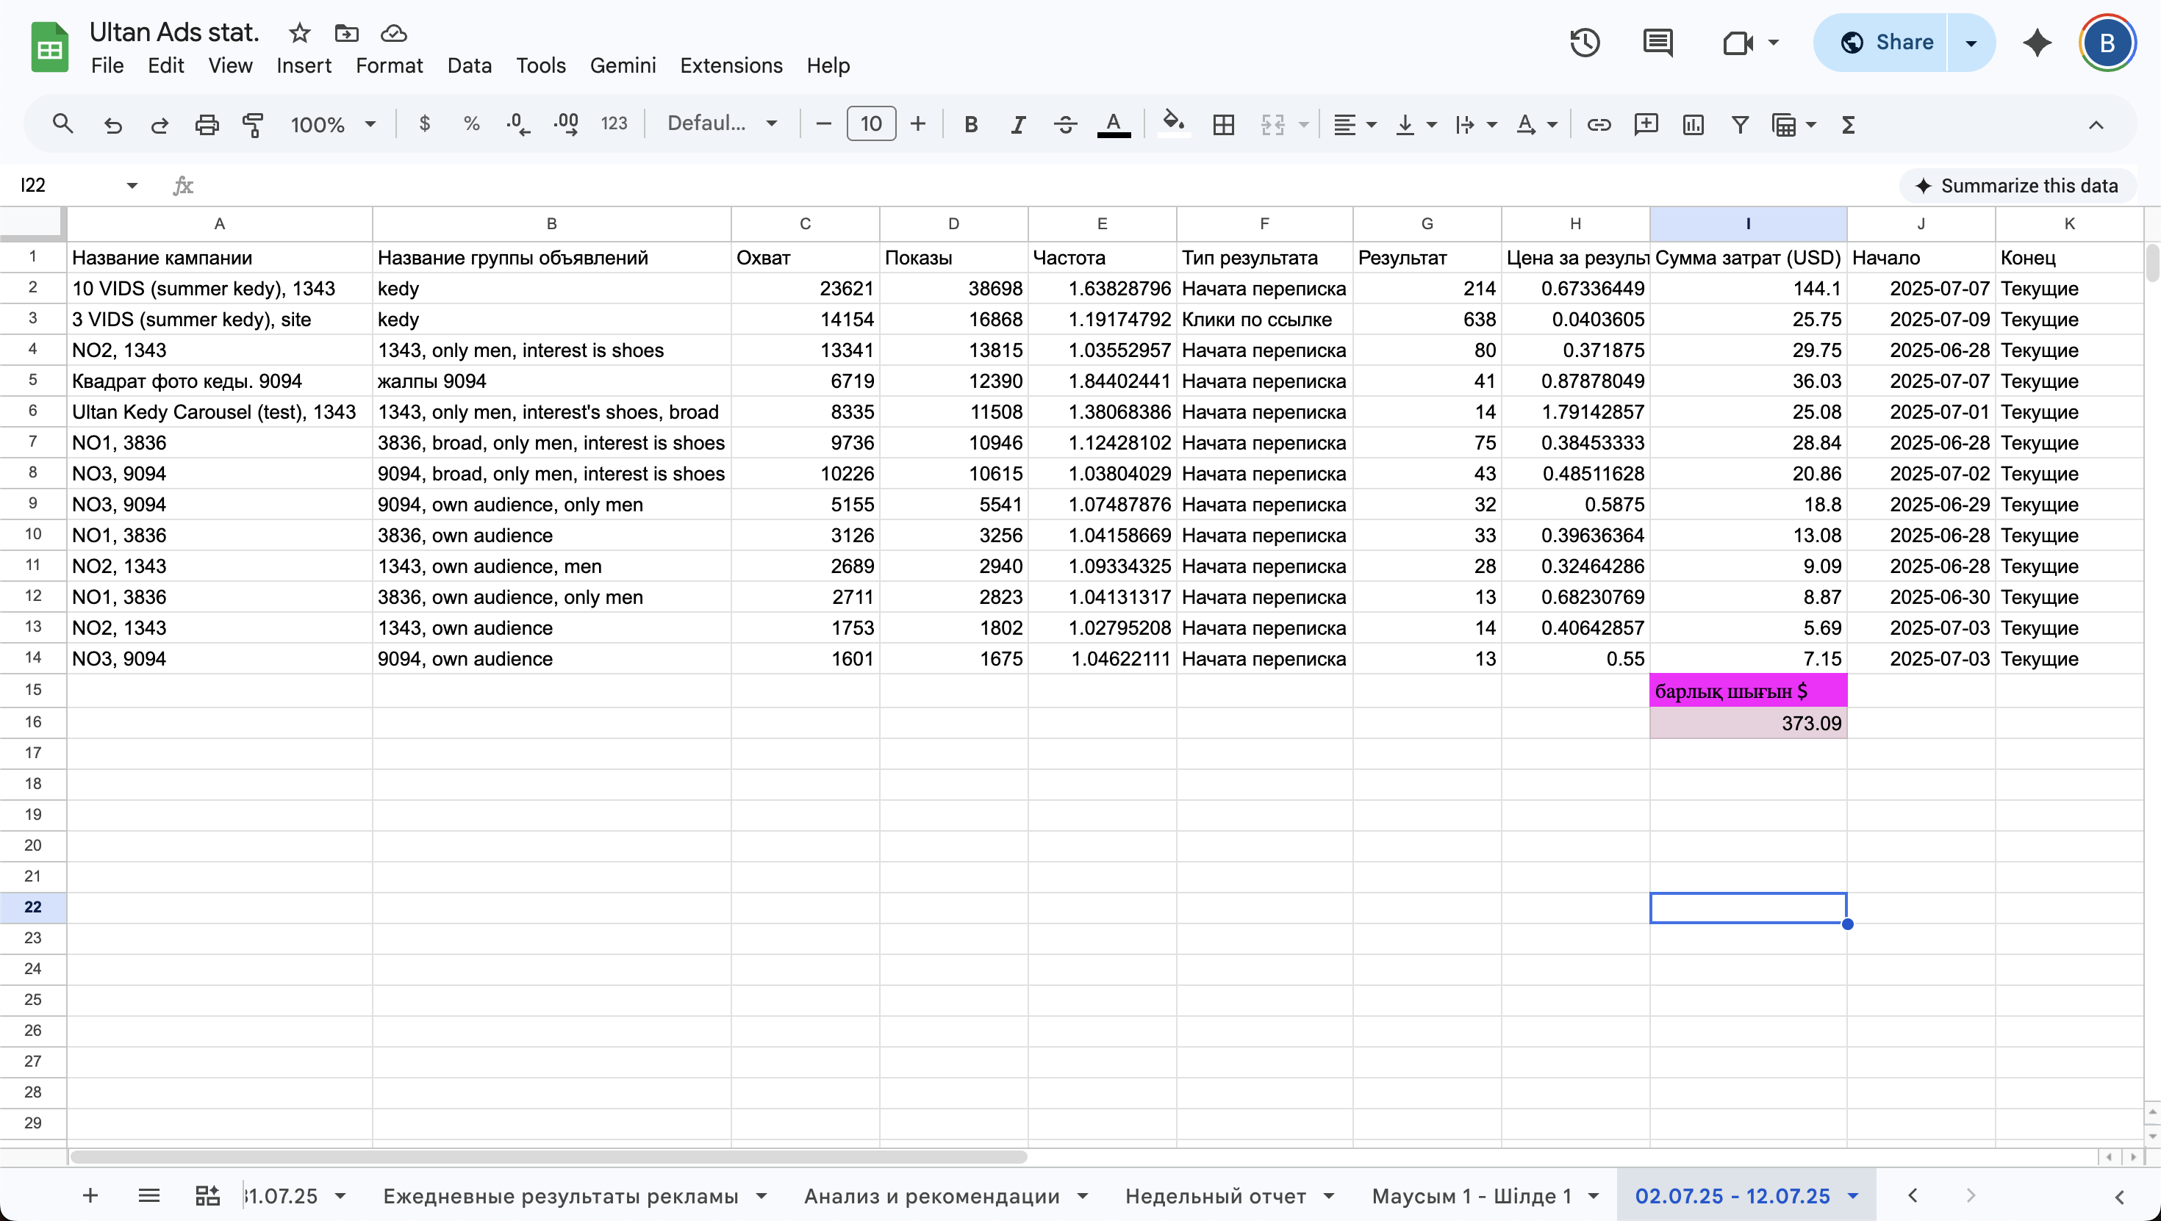Screen dimensions: 2161x1221
Task: Open the Default font family dropdown
Action: pyautogui.click(x=723, y=125)
